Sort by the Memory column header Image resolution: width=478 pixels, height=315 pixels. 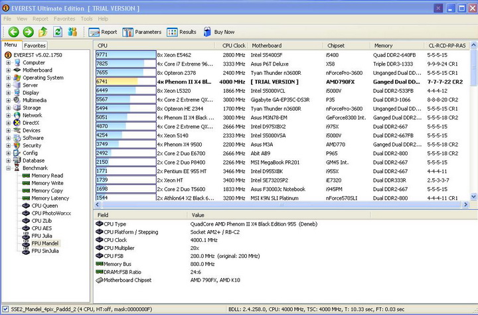[397, 46]
